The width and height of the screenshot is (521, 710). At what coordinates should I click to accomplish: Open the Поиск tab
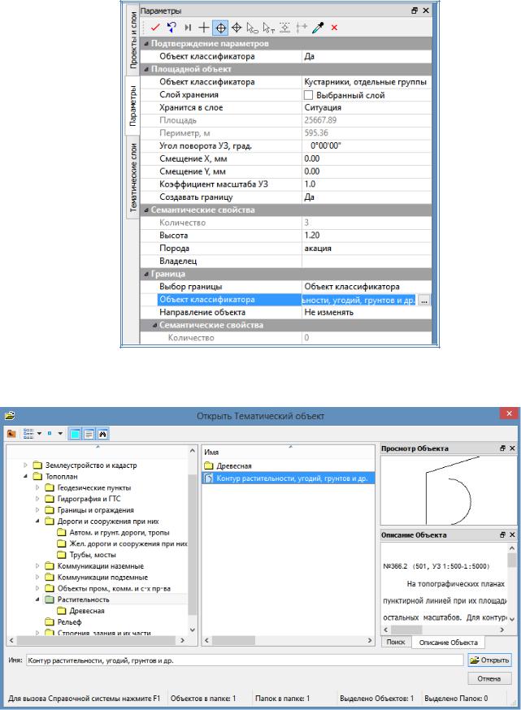396,642
